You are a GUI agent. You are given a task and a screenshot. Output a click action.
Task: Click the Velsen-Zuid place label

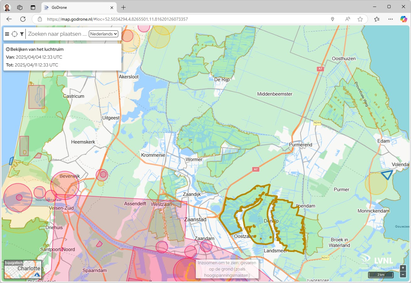(61, 208)
